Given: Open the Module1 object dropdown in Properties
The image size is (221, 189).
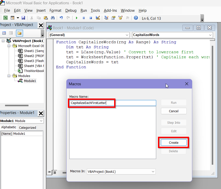Looking at the screenshot, I should point(22,121).
